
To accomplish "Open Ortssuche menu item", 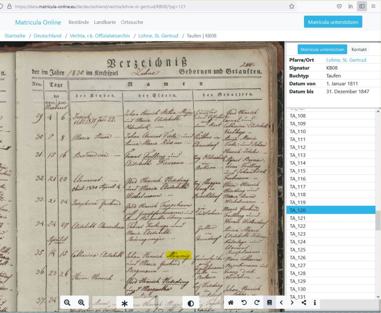I will (x=132, y=22).
